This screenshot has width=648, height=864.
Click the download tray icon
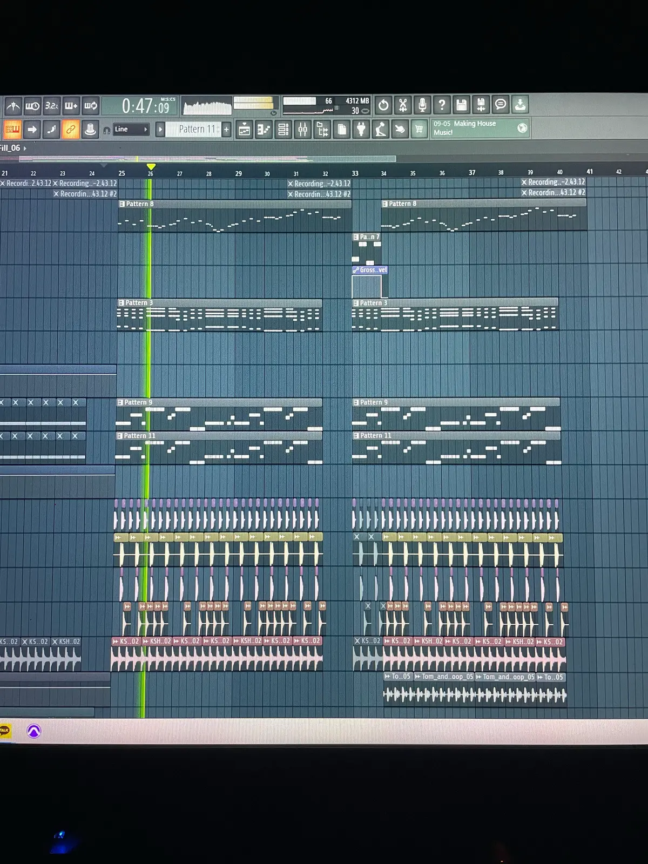click(520, 105)
